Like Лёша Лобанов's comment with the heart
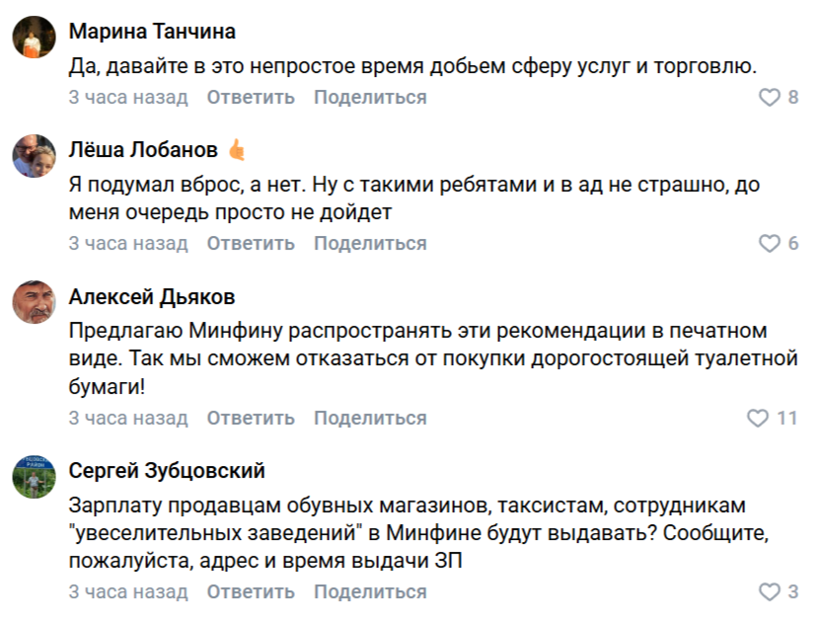This screenshot has width=820, height=620. pos(769,244)
